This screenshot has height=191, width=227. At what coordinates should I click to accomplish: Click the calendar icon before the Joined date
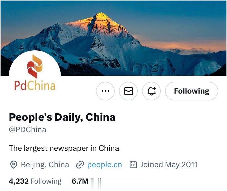[x=133, y=164]
